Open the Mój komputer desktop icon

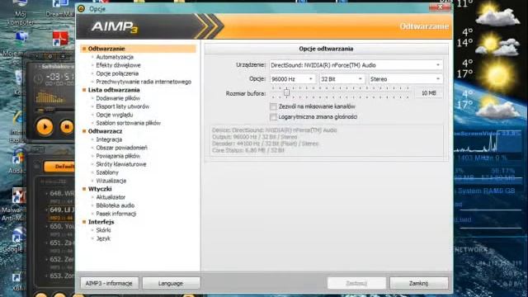[20, 13]
